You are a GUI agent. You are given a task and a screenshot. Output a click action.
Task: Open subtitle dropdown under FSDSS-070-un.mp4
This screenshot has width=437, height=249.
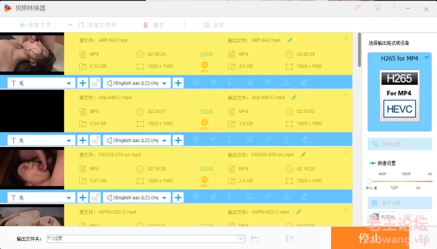[x=41, y=198]
